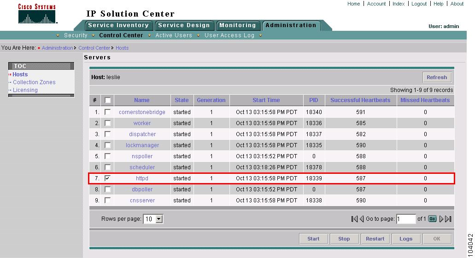Click the Logout link
This screenshot has width=475, height=258.
(x=419, y=4)
